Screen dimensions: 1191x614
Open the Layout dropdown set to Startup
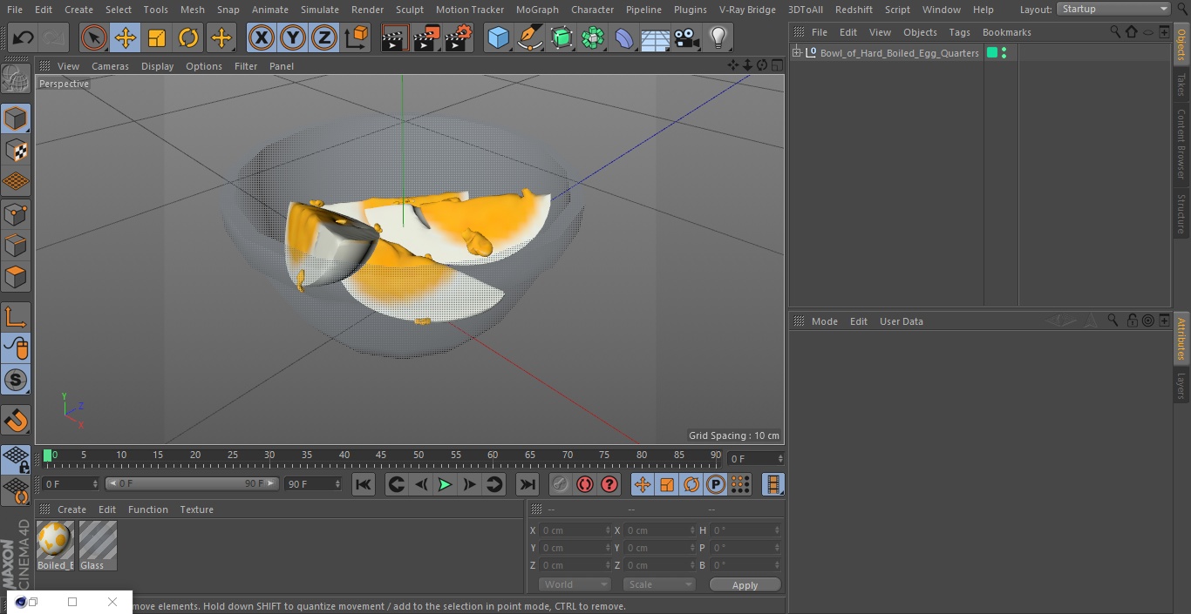(1113, 9)
